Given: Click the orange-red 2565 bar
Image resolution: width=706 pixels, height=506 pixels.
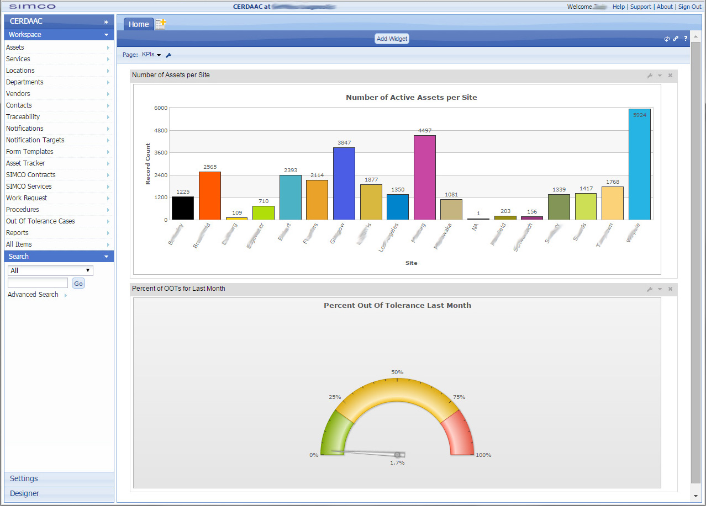Looking at the screenshot, I should click(x=210, y=196).
